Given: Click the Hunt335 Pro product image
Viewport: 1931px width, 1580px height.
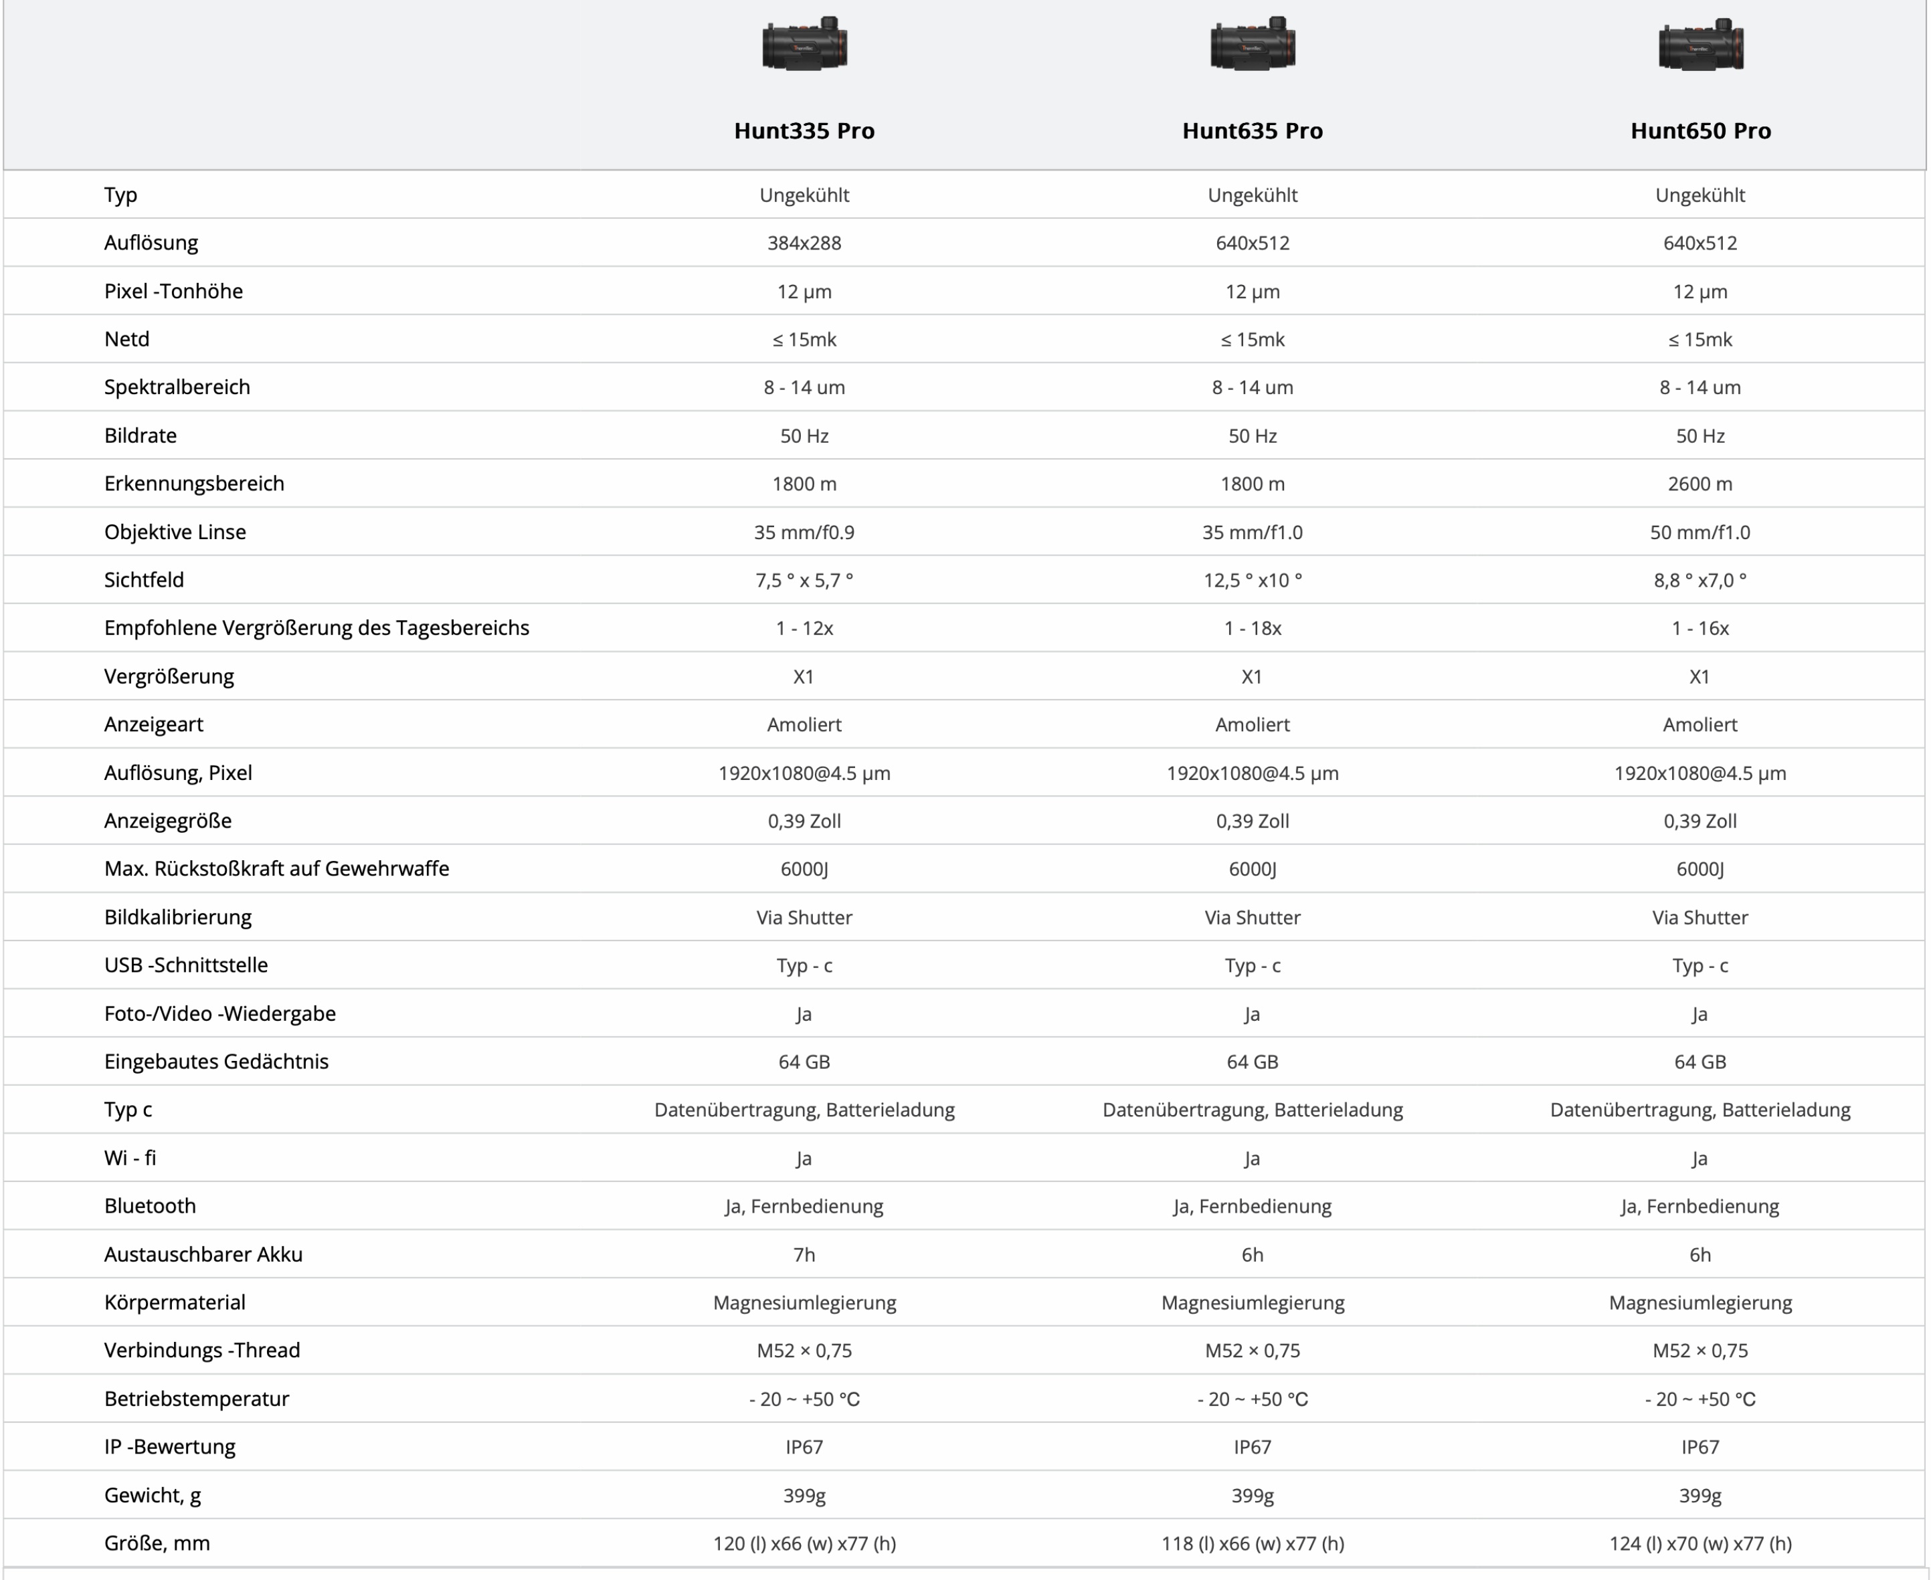Looking at the screenshot, I should [x=804, y=43].
